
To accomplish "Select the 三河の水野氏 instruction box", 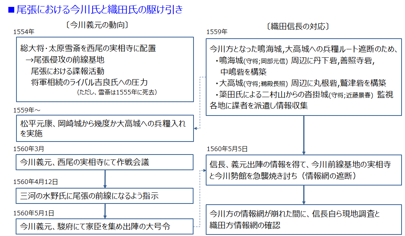I will 105,196.
